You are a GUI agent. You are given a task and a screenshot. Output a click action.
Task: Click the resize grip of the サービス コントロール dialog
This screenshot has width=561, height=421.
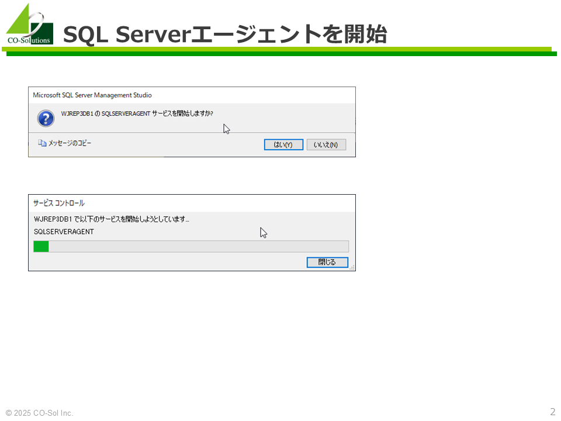(x=352, y=267)
